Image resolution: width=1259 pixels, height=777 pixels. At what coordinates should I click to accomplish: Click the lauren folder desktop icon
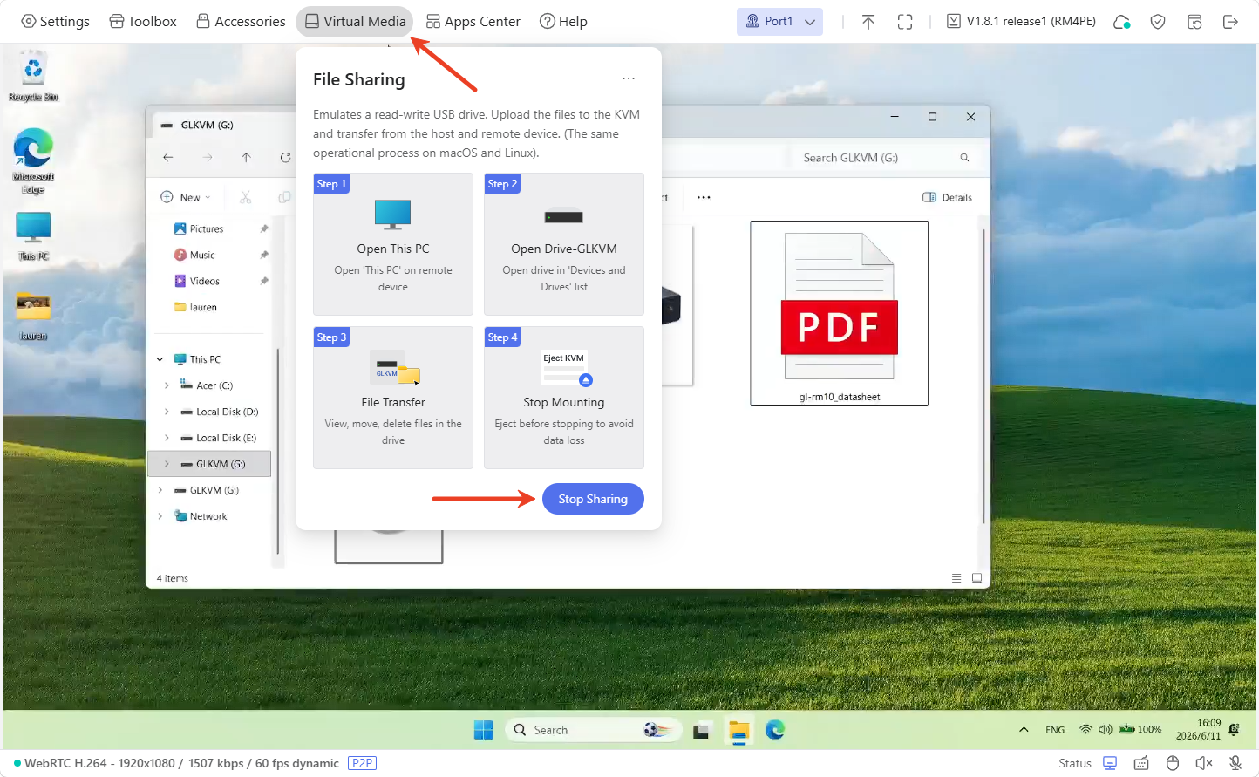33,316
